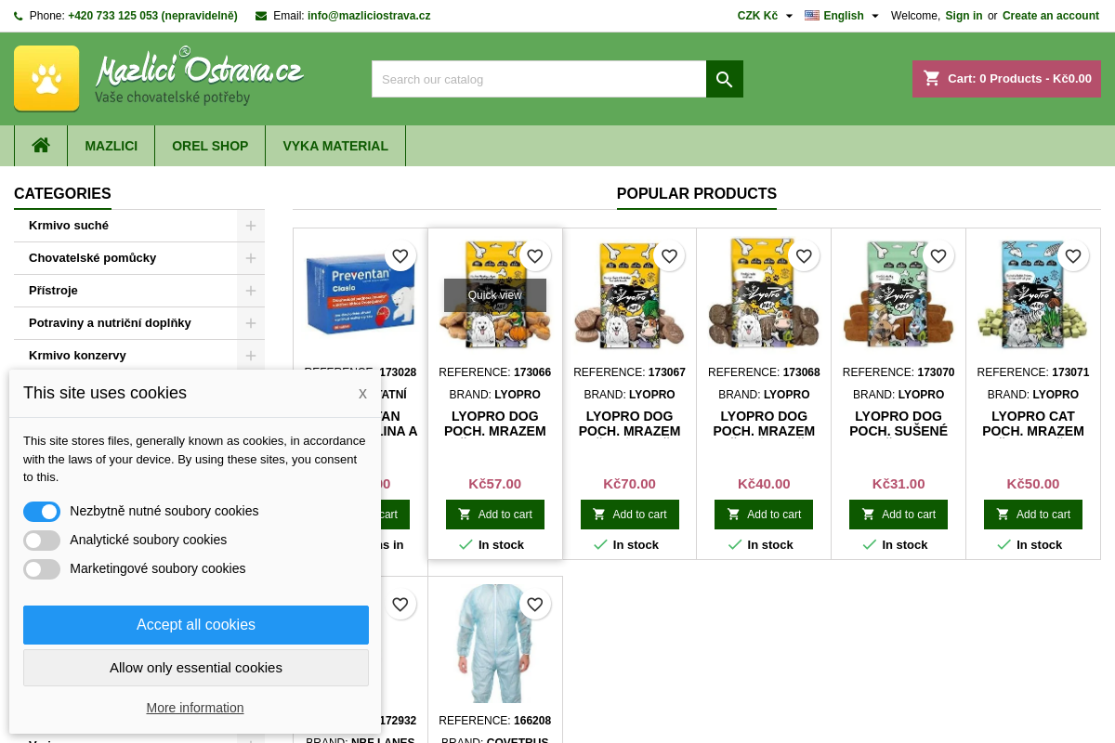Click the phone icon in top bar
Image resolution: width=1115 pixels, height=743 pixels.
pos(19,16)
